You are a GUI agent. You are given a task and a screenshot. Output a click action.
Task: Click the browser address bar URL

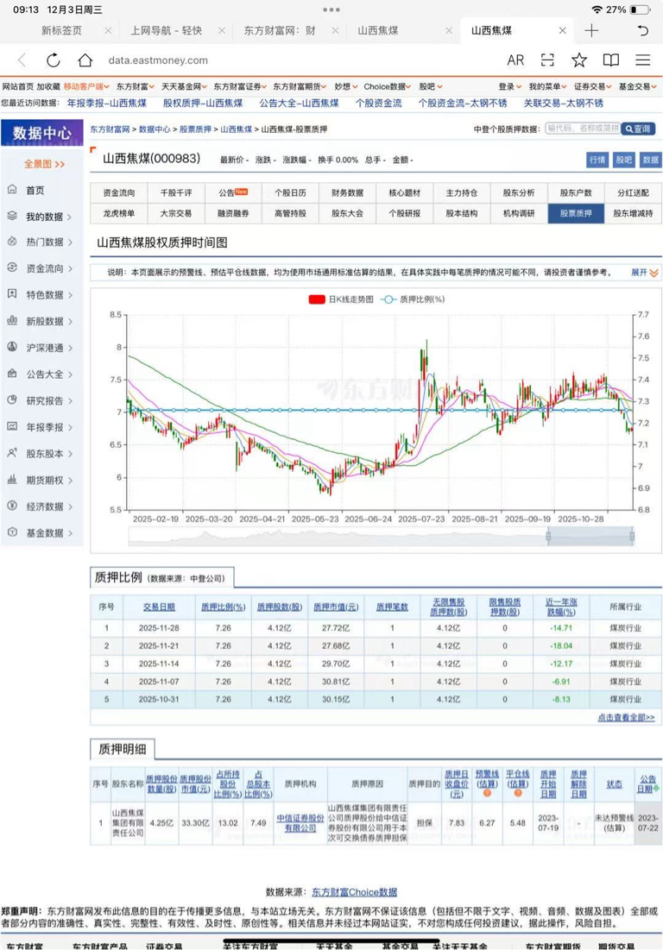(158, 60)
